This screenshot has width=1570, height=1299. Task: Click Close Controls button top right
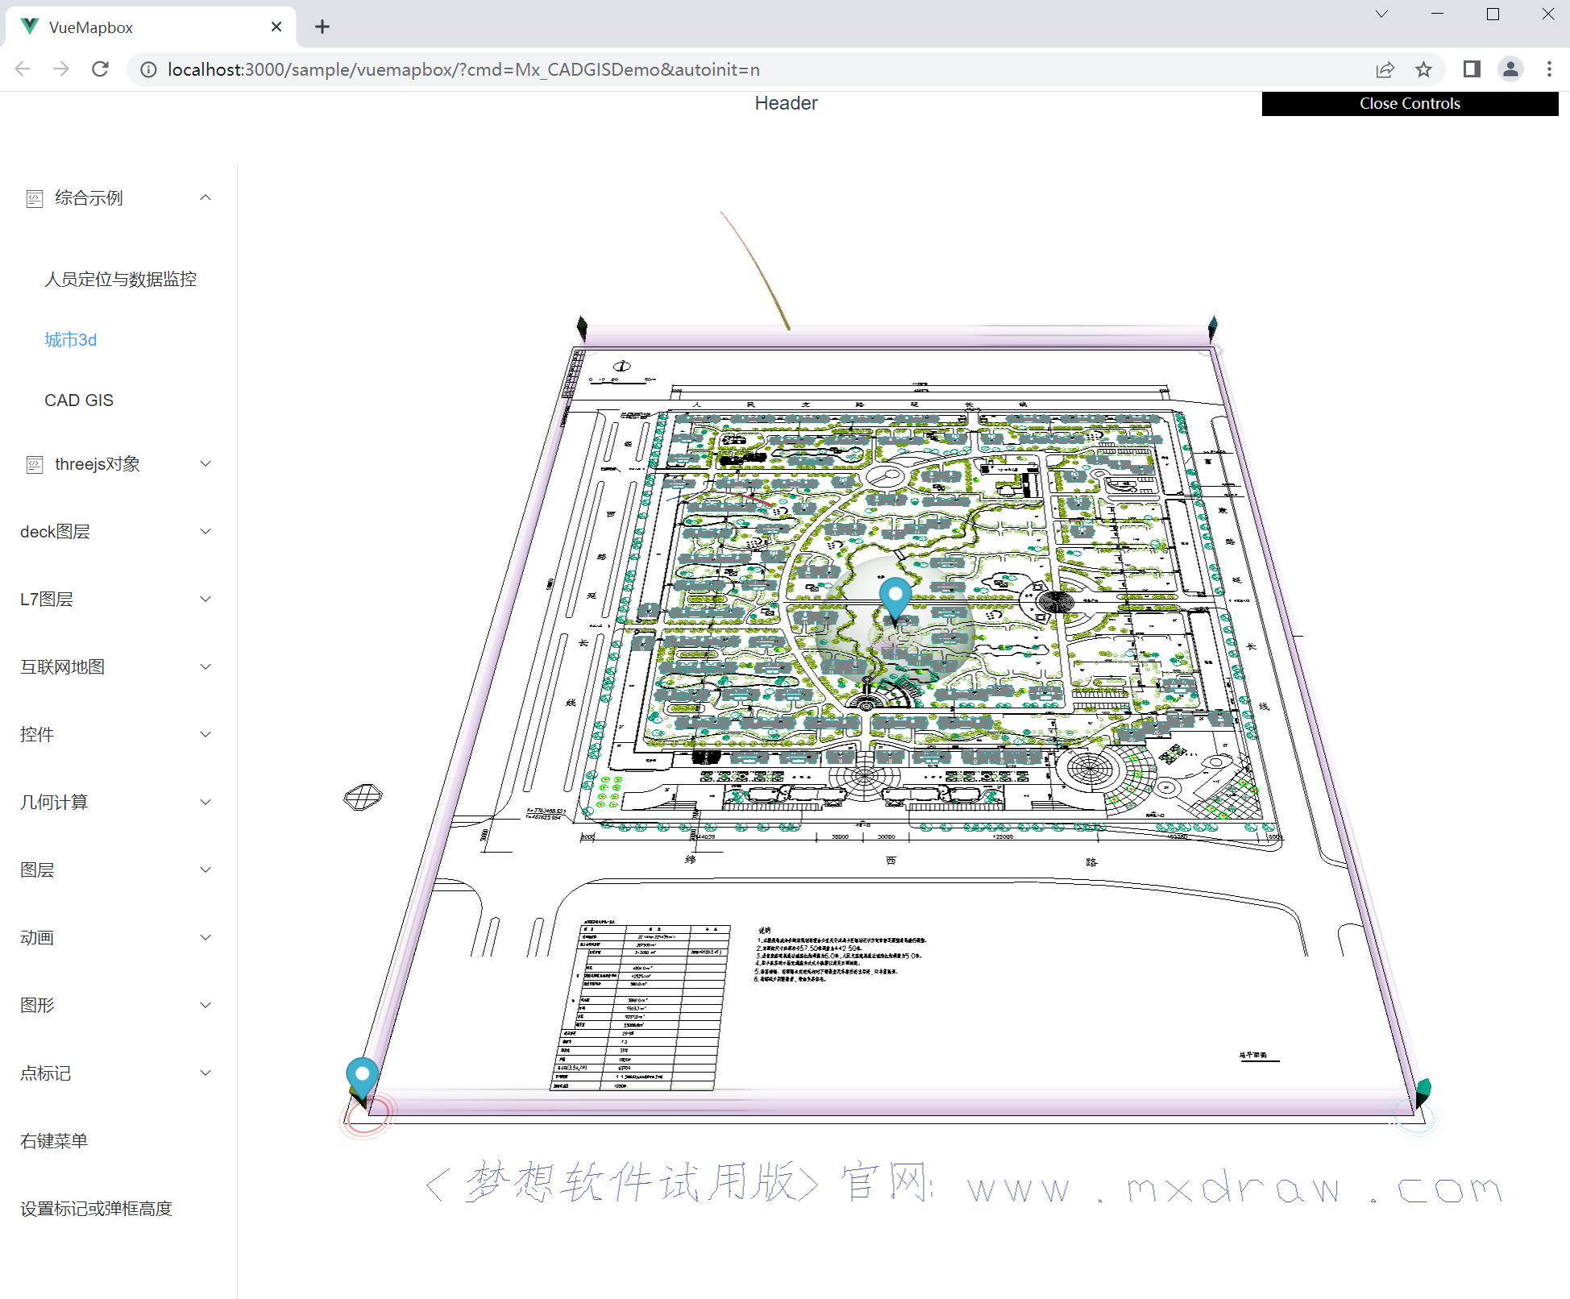[1411, 102]
